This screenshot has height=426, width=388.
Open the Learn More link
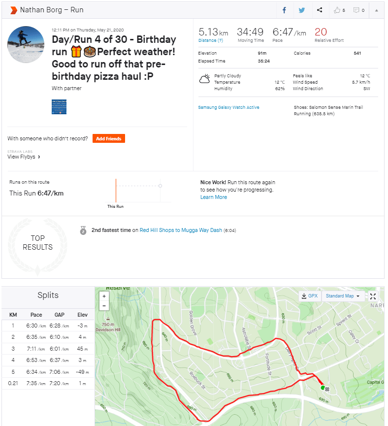[214, 197]
